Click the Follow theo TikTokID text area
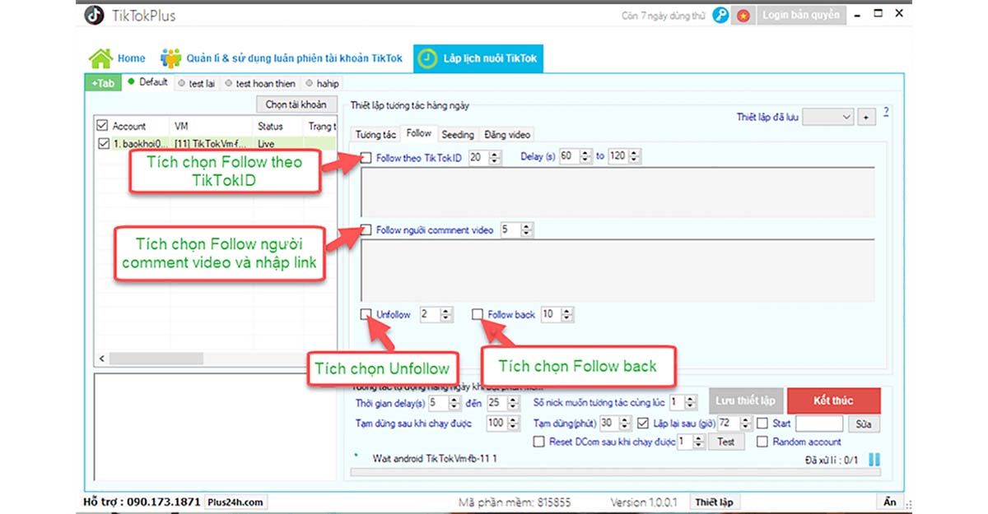 [617, 192]
